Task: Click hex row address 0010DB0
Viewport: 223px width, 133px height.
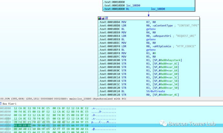Action: point(5,119)
